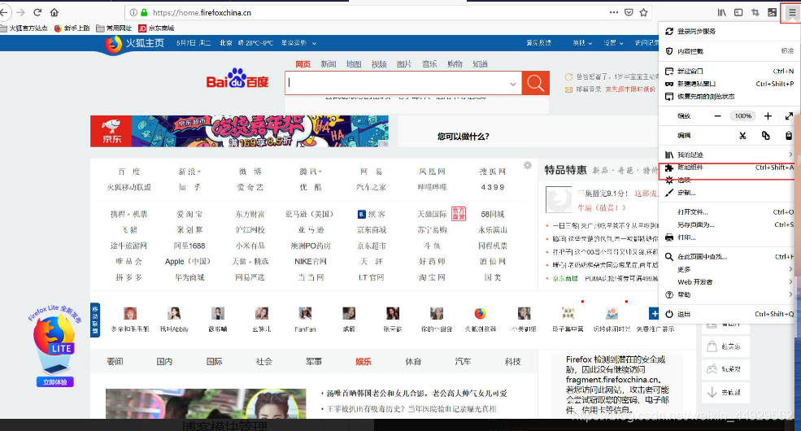This screenshot has height=431, width=801.
Task: Click the forward navigation arrow
Action: coord(21,12)
